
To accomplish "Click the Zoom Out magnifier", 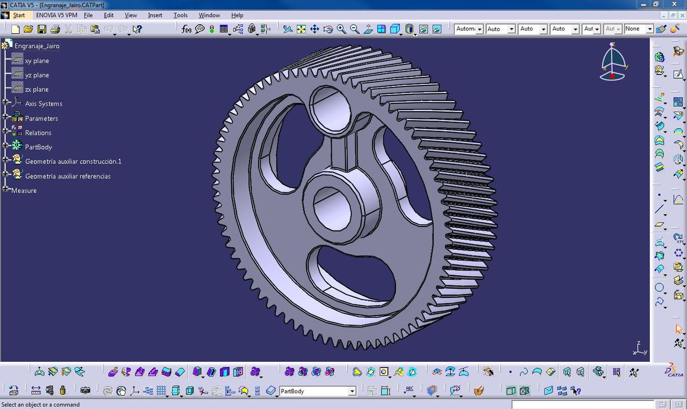I will pyautogui.click(x=355, y=29).
